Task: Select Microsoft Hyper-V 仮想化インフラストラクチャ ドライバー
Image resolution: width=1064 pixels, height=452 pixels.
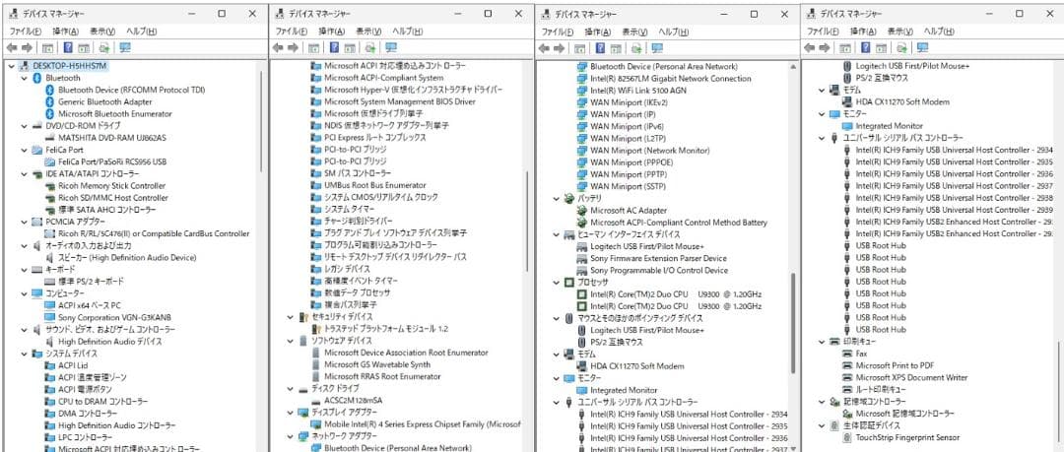Action: [x=413, y=90]
